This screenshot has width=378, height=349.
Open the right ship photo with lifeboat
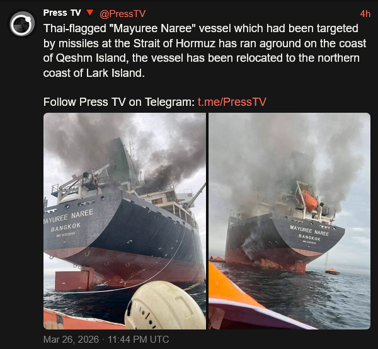[x=289, y=221]
